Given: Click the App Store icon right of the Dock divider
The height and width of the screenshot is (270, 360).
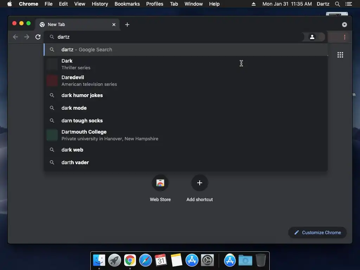Looking at the screenshot, I should point(230,261).
